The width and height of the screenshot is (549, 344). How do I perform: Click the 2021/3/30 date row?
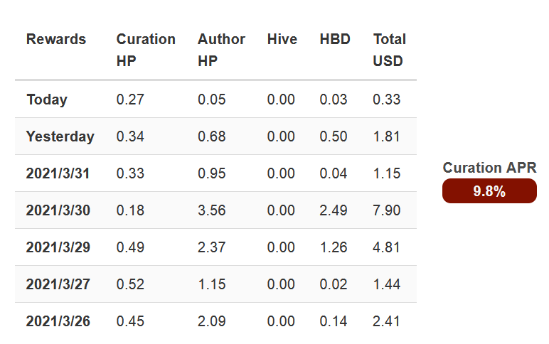(215, 210)
